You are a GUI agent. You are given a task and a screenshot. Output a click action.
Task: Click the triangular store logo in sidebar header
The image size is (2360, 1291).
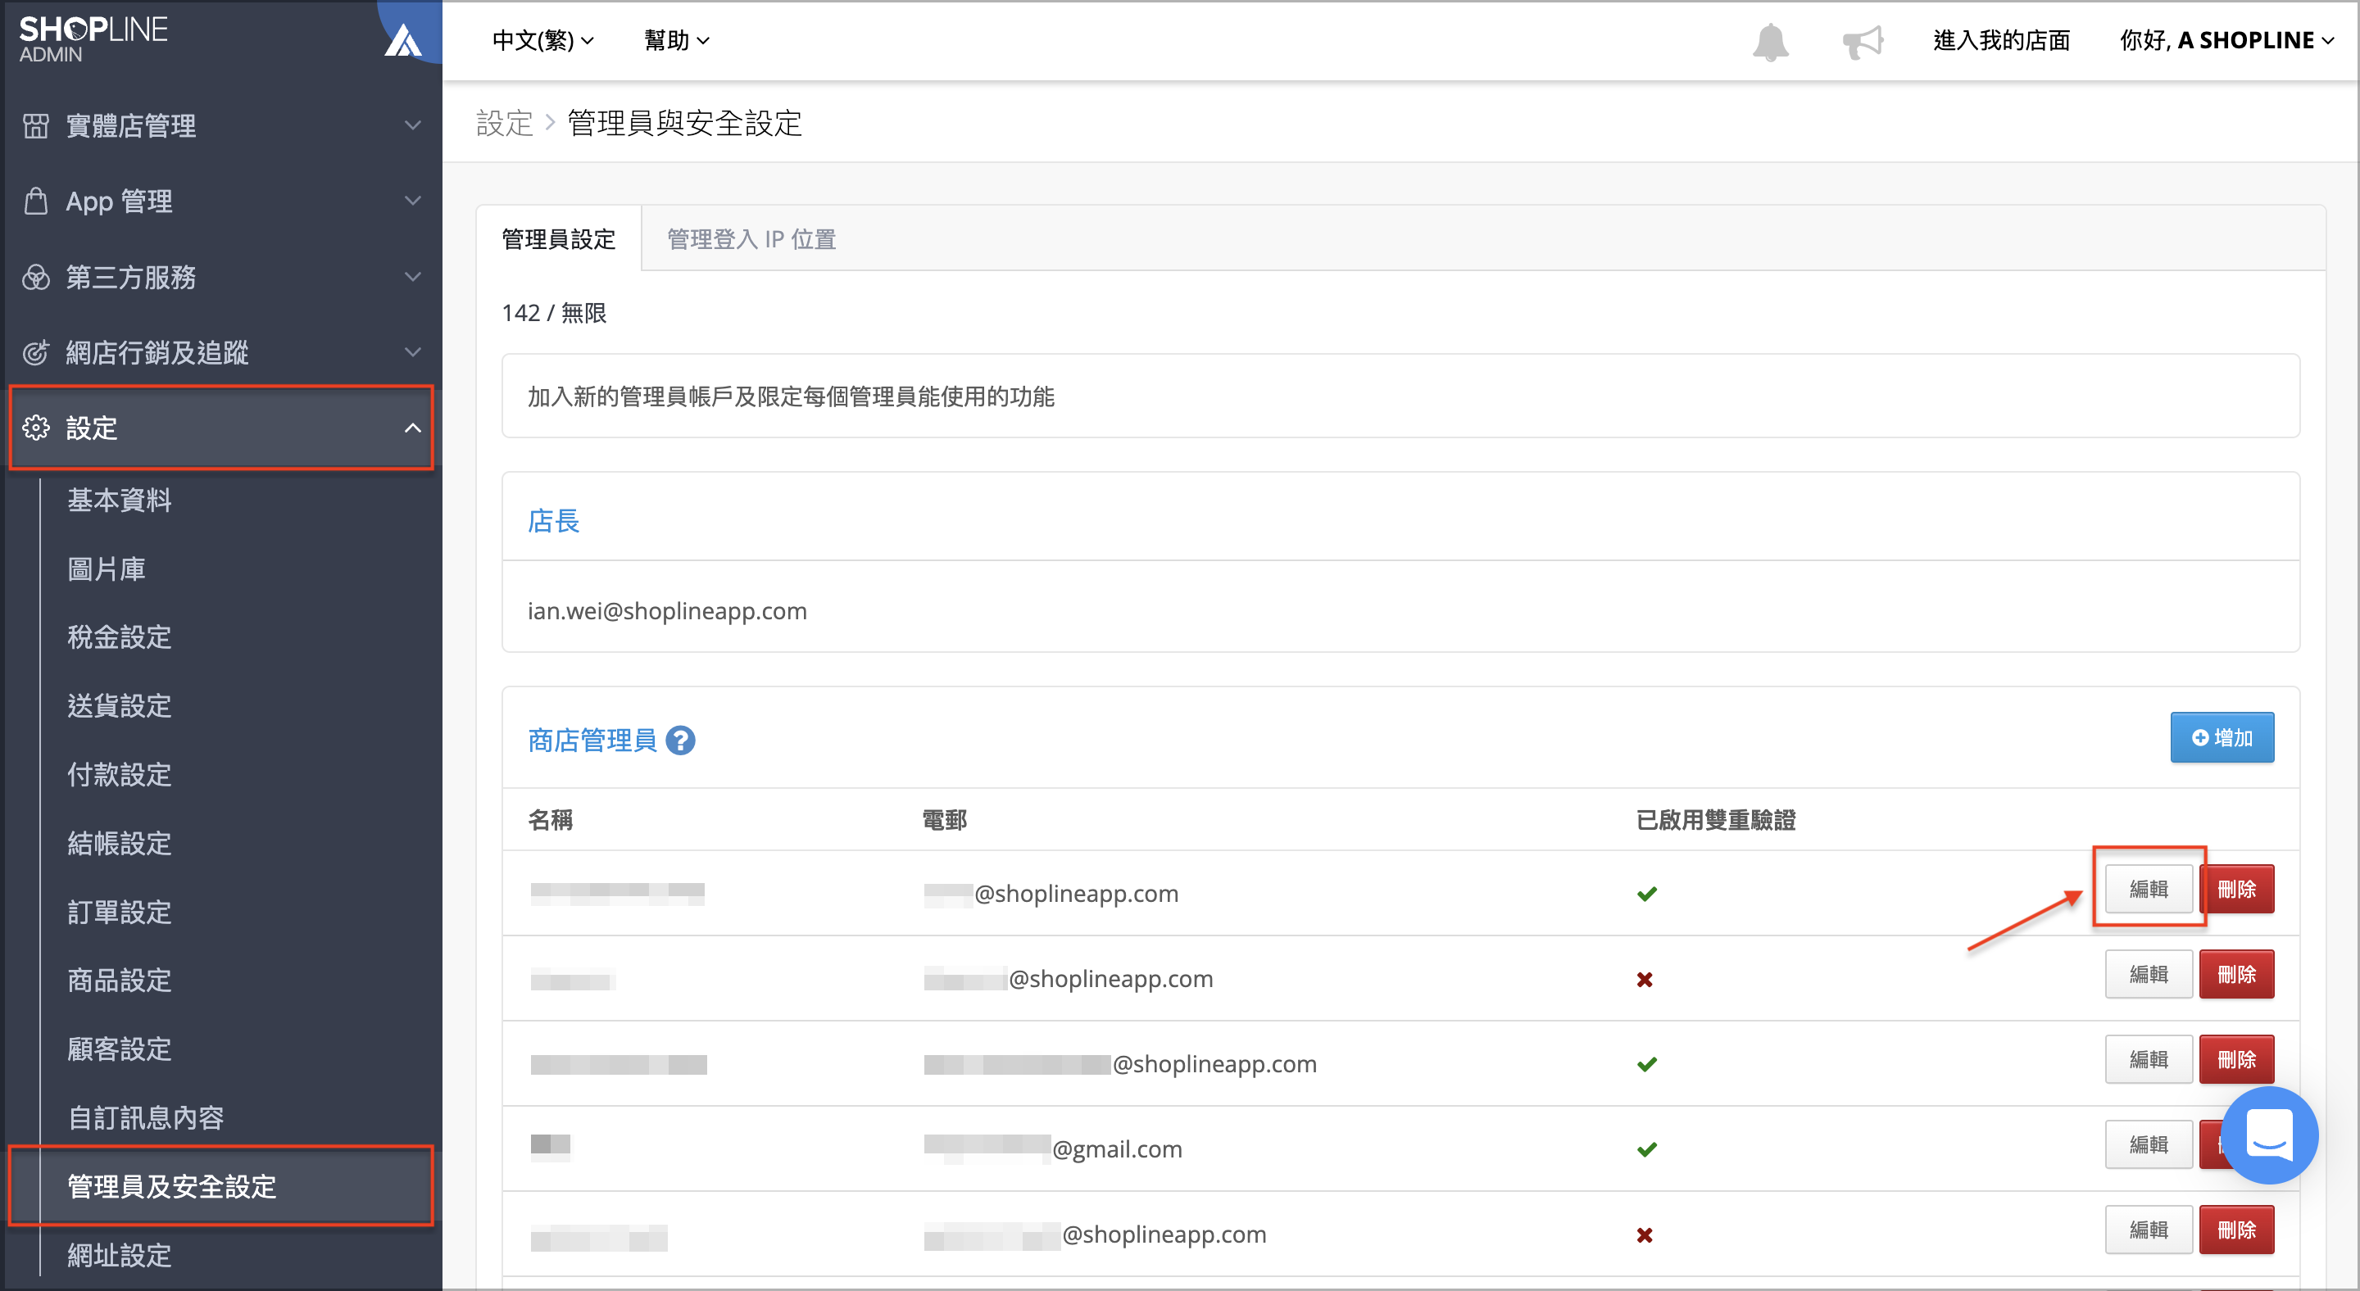coord(402,39)
